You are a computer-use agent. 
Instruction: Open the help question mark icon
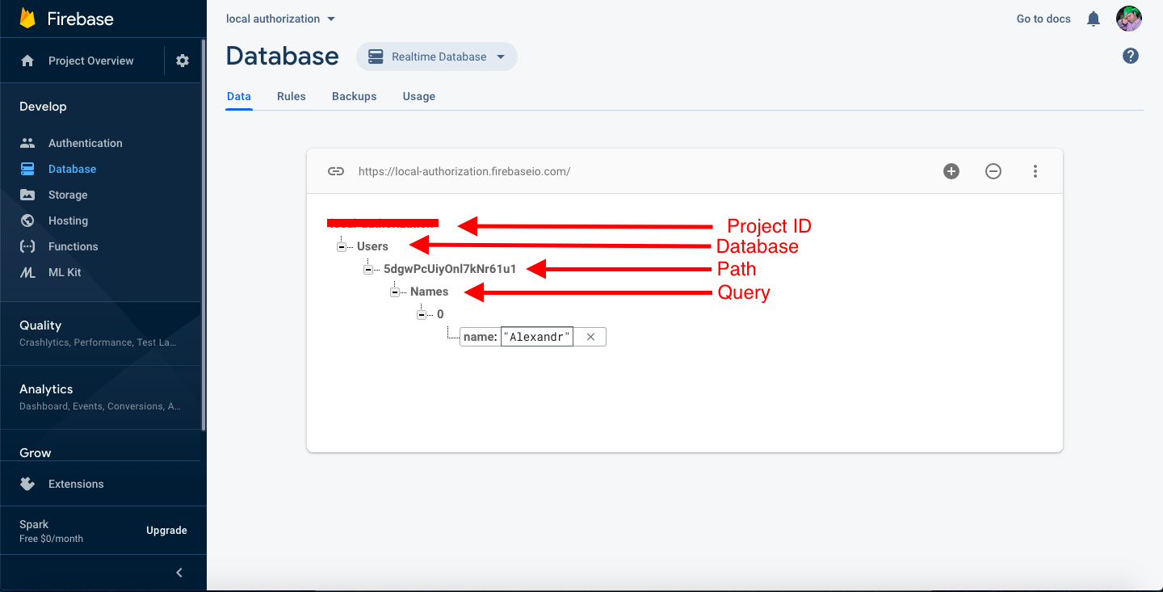(1131, 56)
